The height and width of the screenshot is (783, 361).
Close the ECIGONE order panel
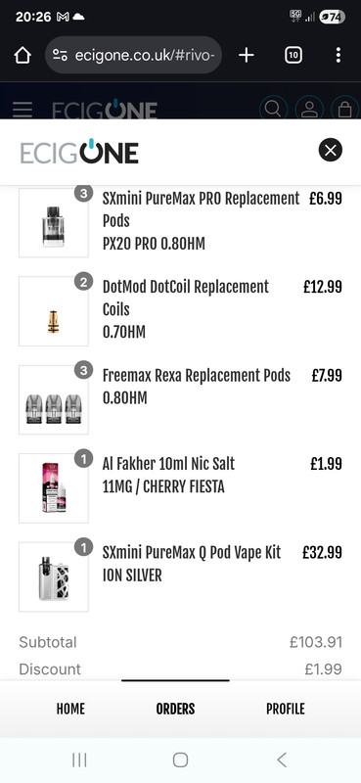[330, 150]
